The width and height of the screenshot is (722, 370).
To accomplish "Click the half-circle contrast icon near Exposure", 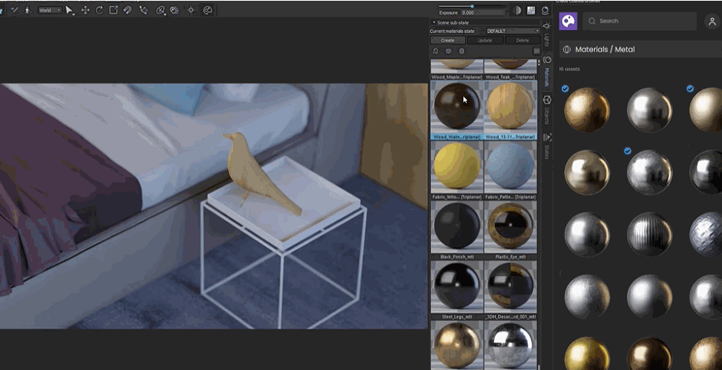I will click(517, 10).
